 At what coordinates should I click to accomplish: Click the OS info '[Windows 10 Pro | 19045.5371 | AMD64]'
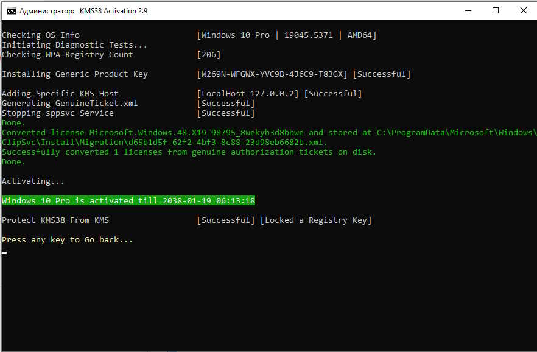(x=287, y=35)
